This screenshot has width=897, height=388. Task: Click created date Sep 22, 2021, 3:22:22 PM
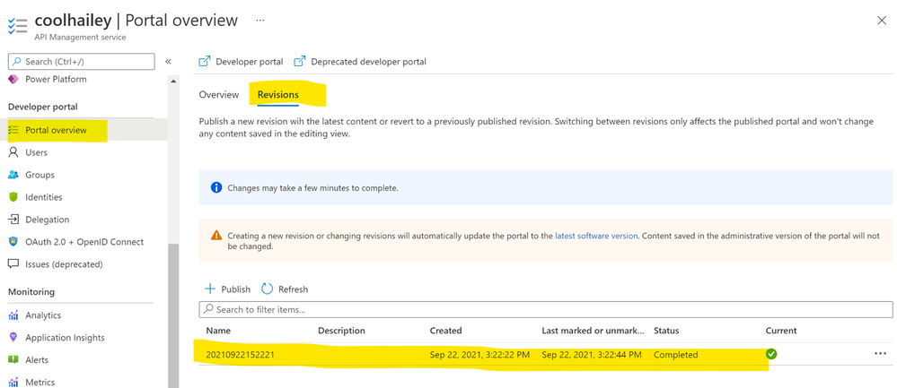480,354
